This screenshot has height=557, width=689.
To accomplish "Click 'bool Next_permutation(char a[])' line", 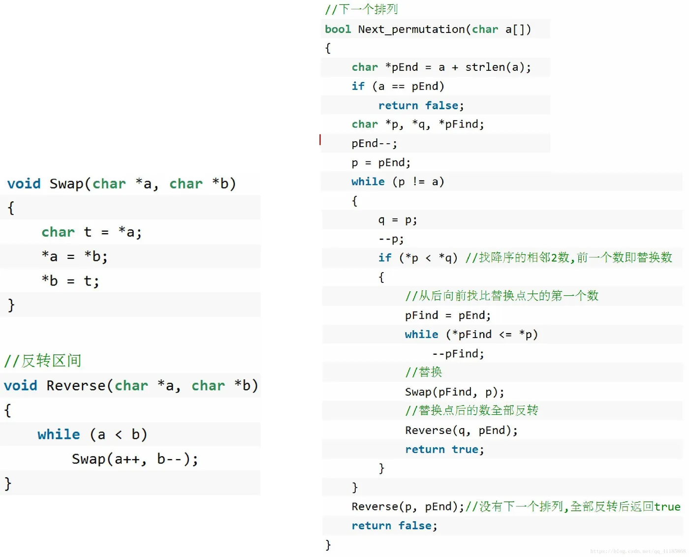I will pyautogui.click(x=428, y=29).
